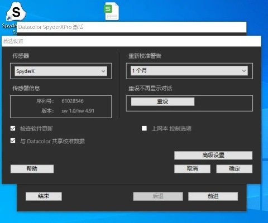Click the 序列号 label

(45, 101)
